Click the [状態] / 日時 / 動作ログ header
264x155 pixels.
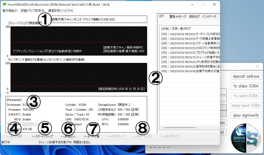[176, 29]
